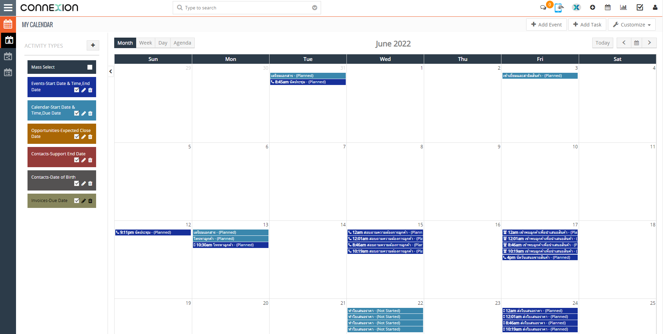Uncheck the Opportunities-Expected Close Date checkbox

point(77,137)
